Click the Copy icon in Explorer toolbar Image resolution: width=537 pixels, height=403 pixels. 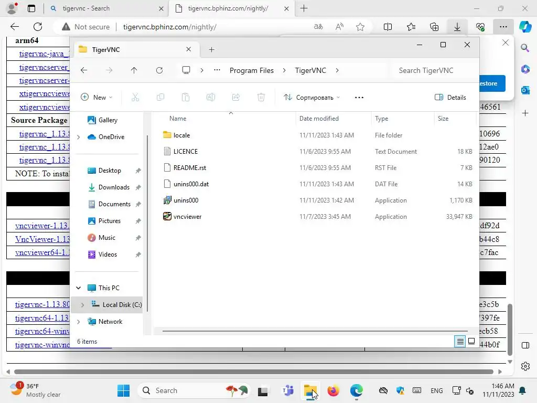[x=160, y=97]
